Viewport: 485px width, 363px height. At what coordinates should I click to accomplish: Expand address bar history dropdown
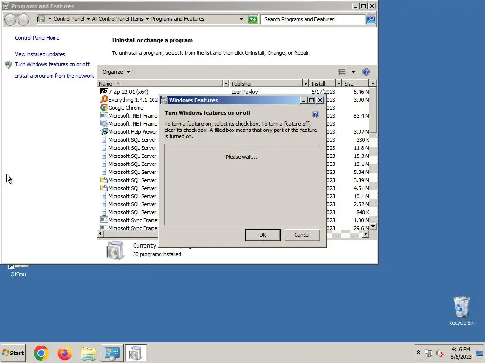(x=241, y=19)
